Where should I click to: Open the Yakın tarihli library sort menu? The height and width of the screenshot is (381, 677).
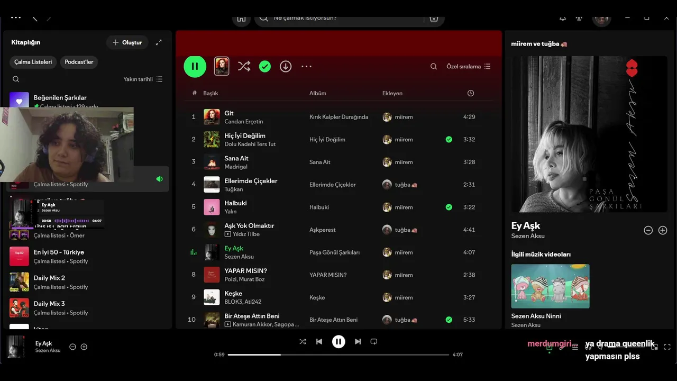pos(143,79)
